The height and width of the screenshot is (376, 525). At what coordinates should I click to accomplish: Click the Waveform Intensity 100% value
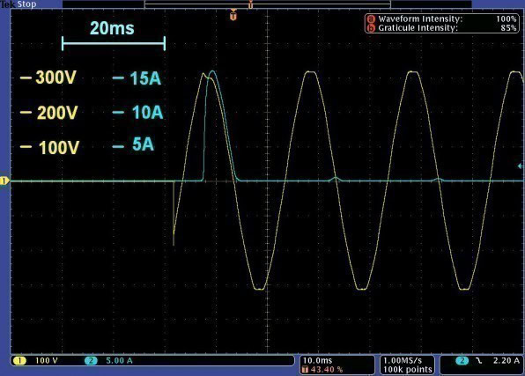tap(507, 19)
